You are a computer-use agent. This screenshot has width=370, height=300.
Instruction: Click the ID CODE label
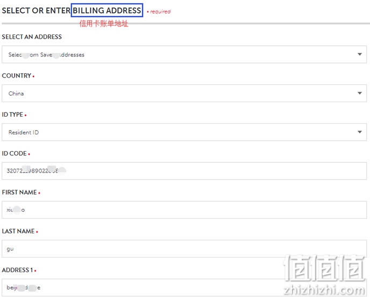click(14, 154)
